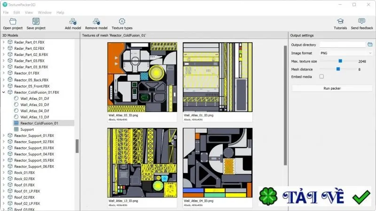The height and width of the screenshot is (211, 376).
Task: Click the Open project folder icon
Action: tap(13, 22)
